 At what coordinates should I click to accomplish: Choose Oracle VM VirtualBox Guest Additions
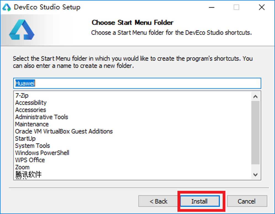64,131
